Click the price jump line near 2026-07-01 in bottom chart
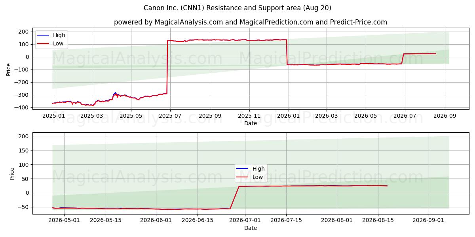The image size is (475, 237). point(235,197)
